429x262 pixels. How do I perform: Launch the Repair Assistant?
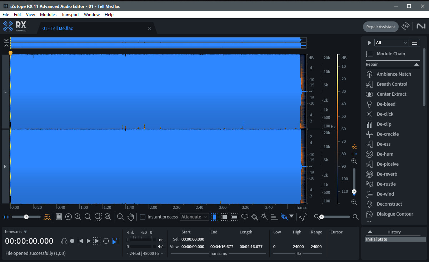coord(381,27)
